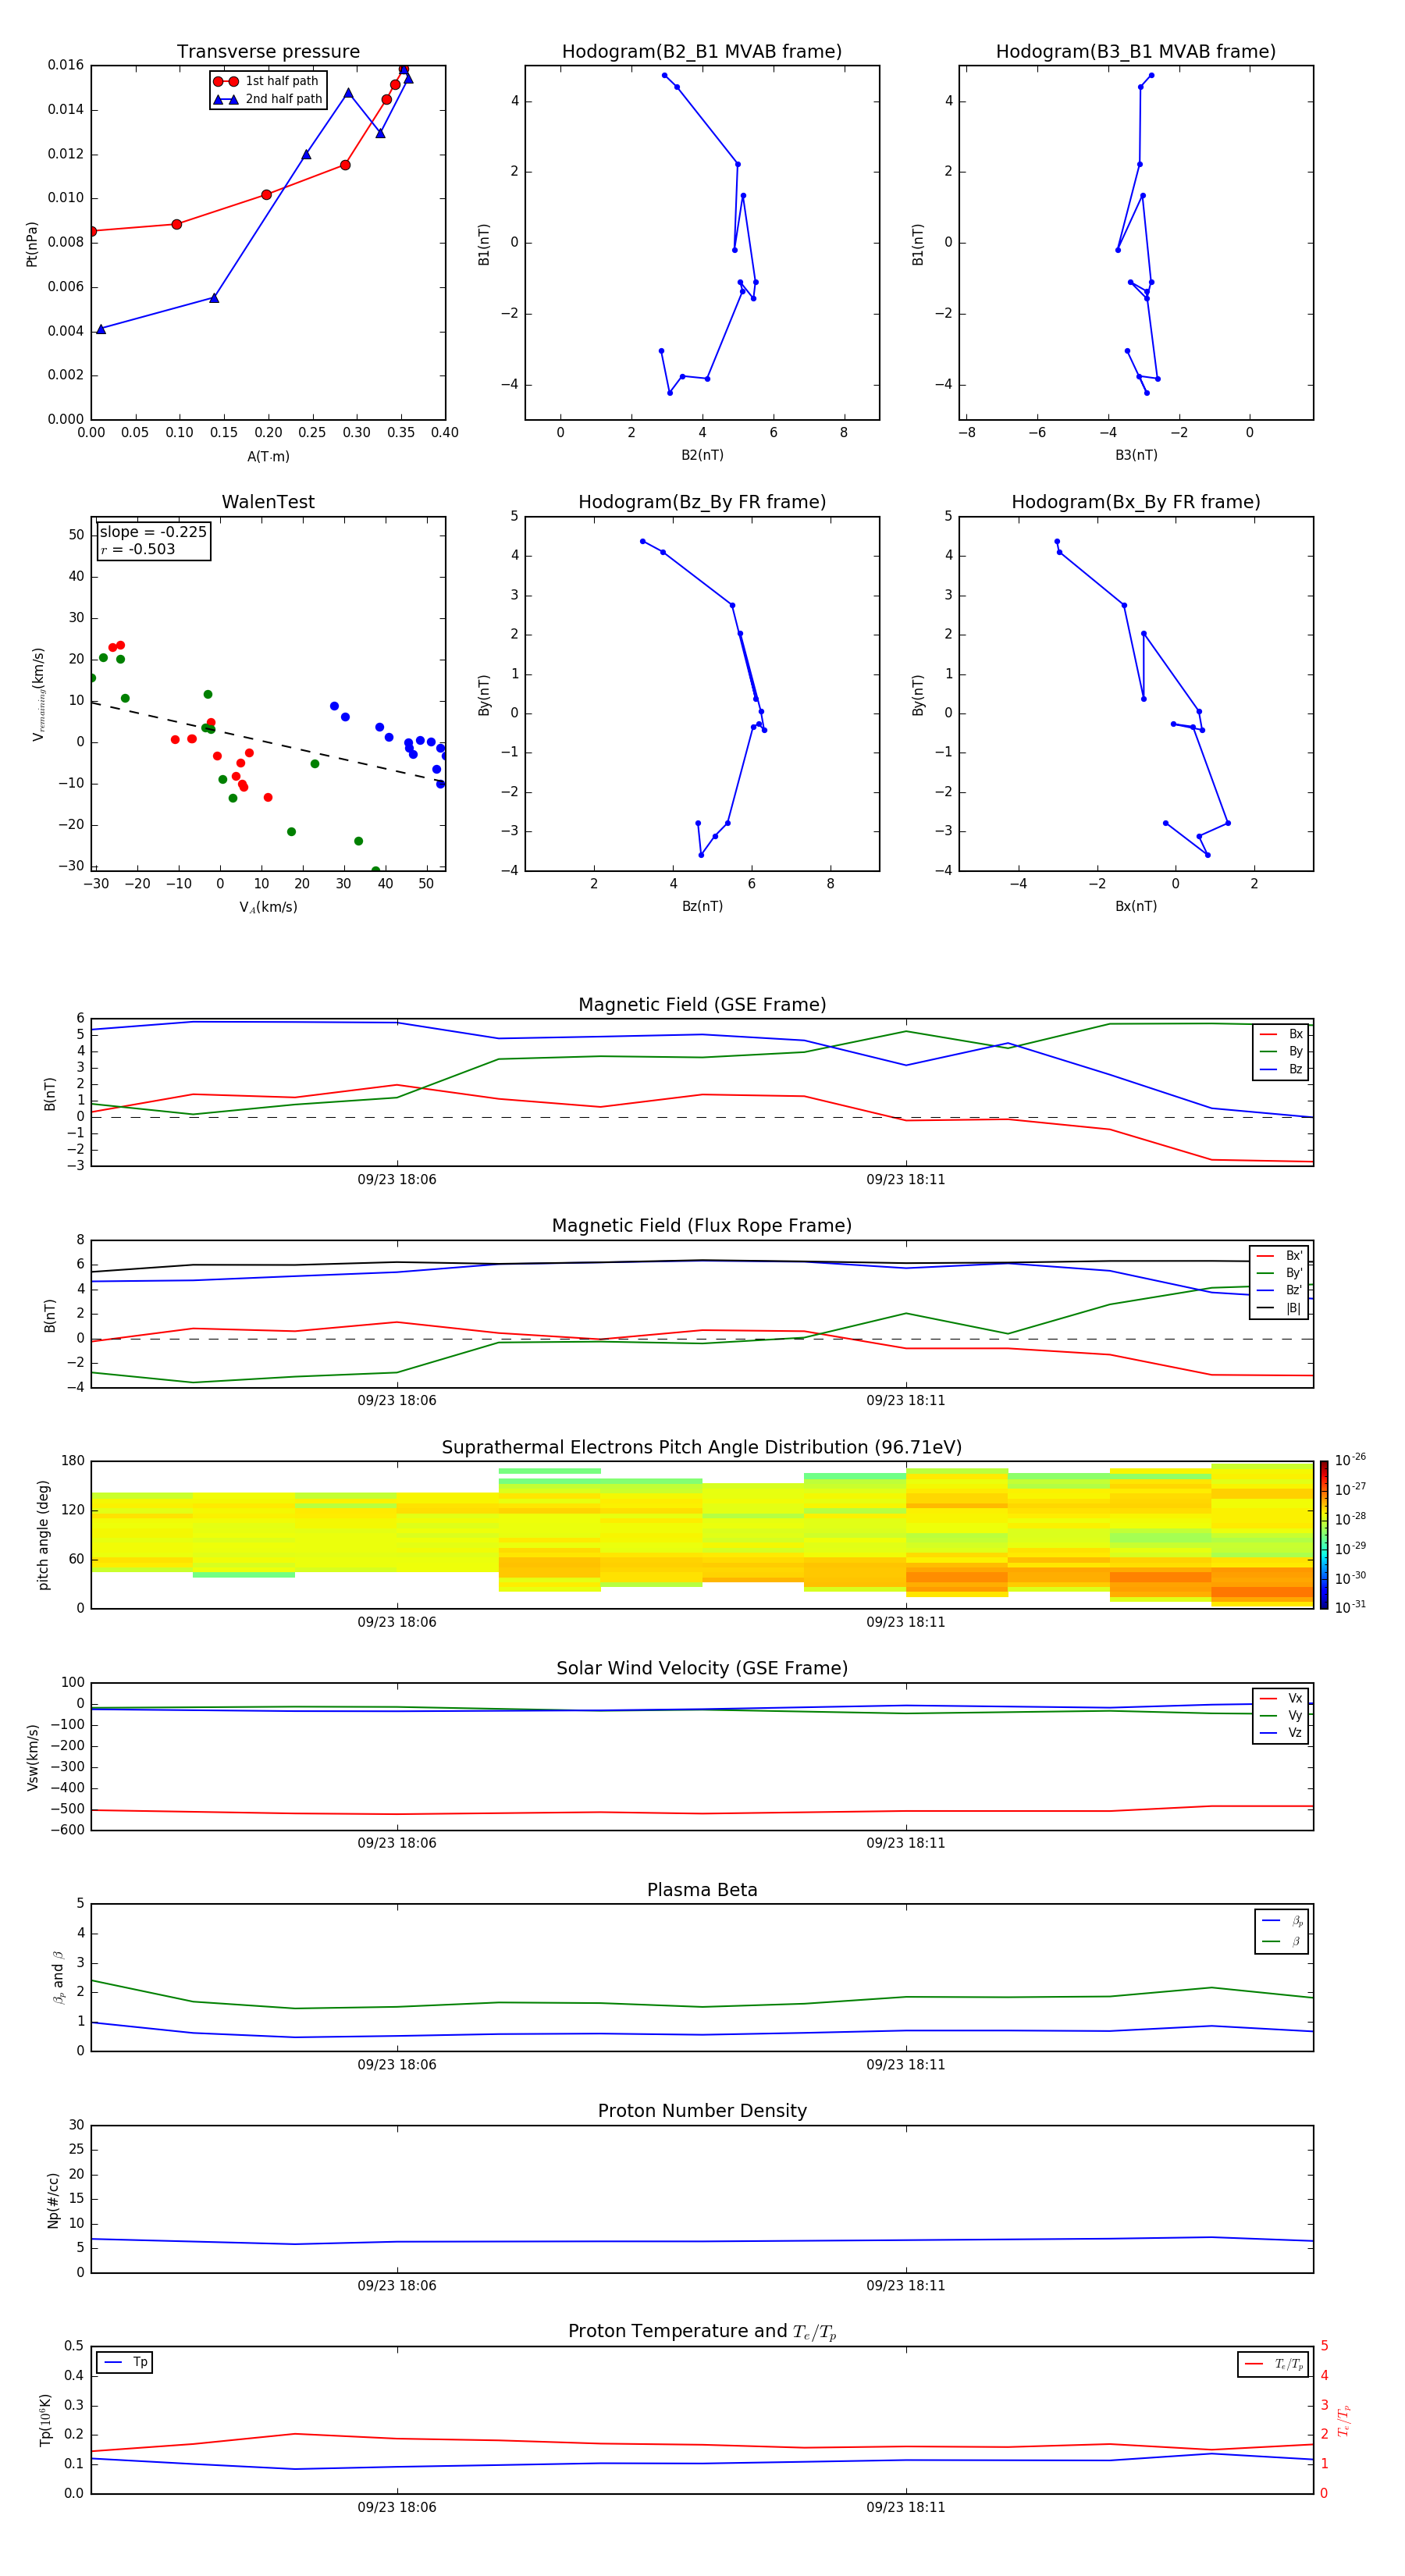1405x2576 pixels.
Task: Click the '1st half path' legend entry
Action: (267, 81)
